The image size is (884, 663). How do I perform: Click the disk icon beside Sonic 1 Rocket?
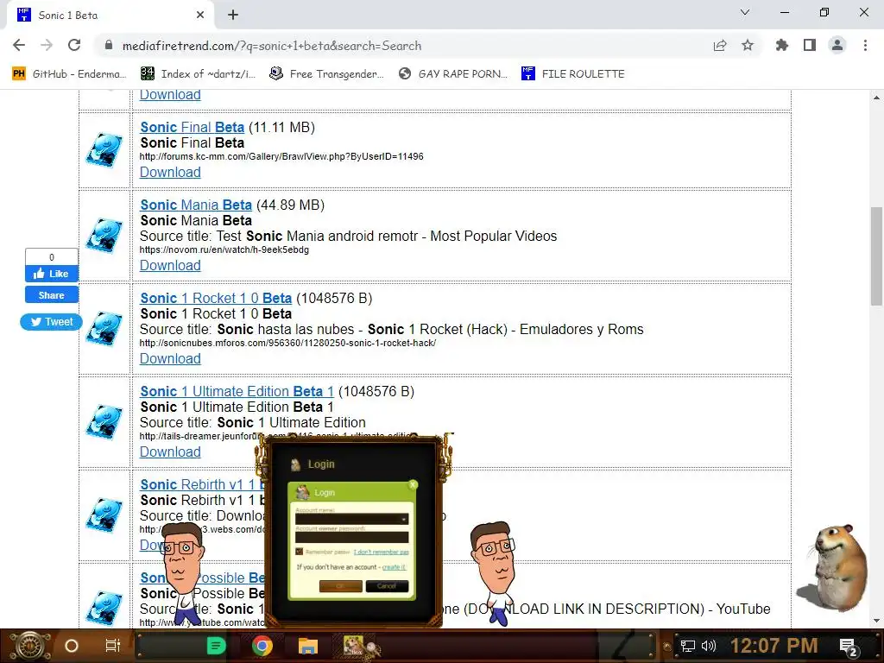coord(104,329)
